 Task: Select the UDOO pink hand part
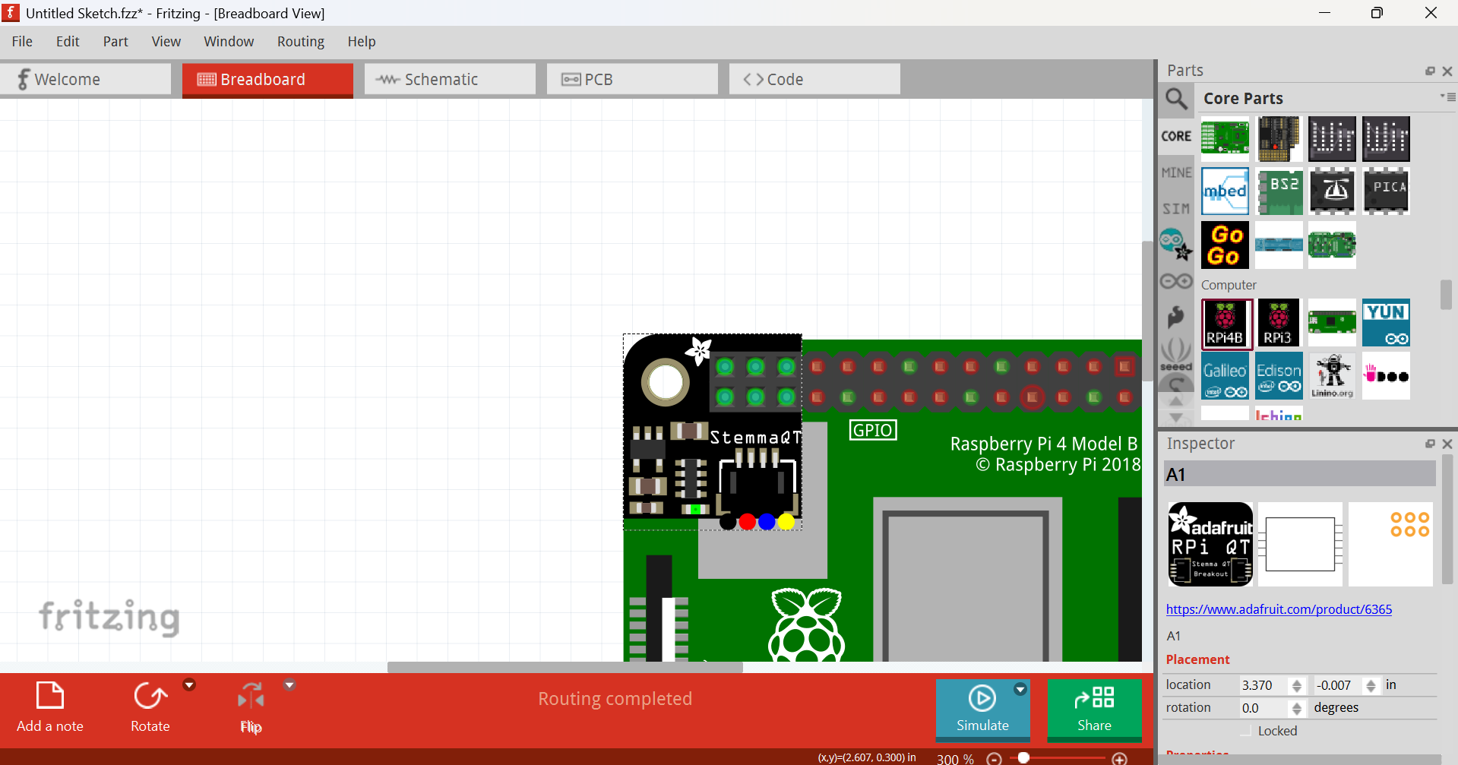click(x=1386, y=376)
